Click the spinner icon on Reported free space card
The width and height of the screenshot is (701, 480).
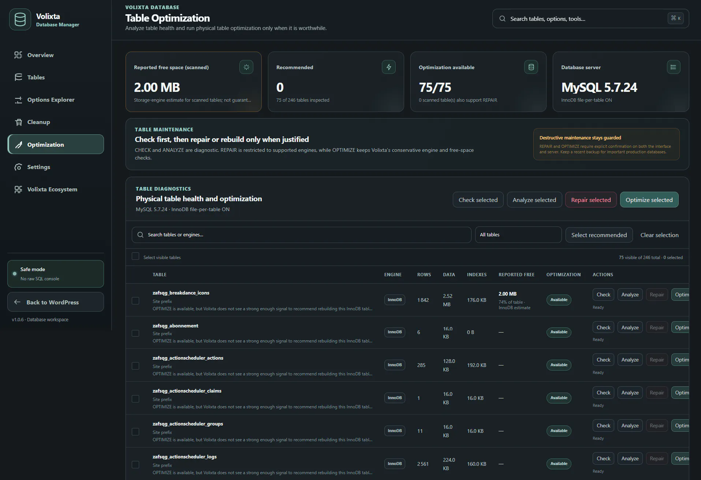coord(246,67)
